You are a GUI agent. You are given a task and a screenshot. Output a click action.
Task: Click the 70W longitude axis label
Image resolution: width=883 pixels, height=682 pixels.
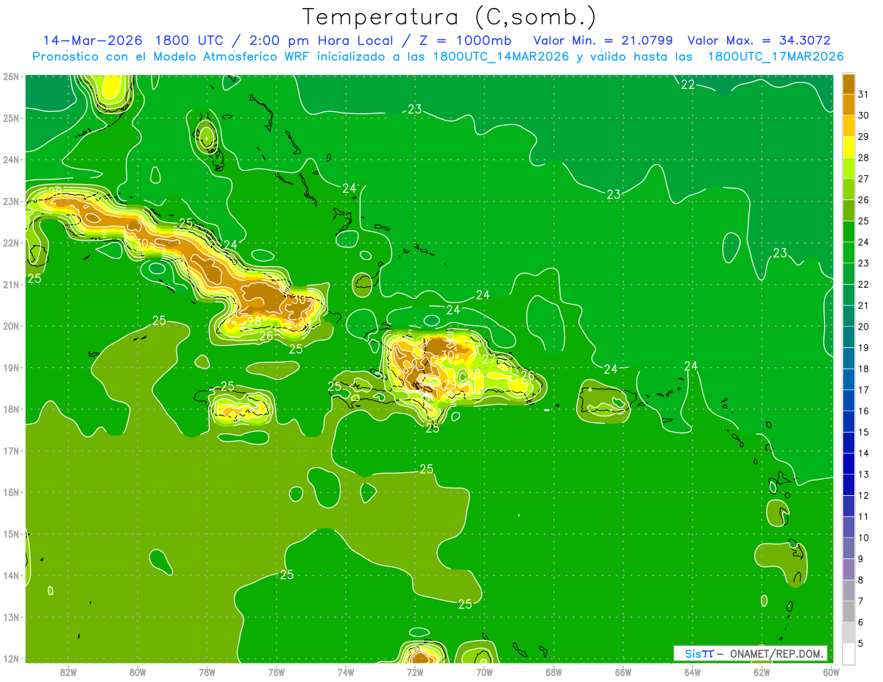tap(484, 672)
